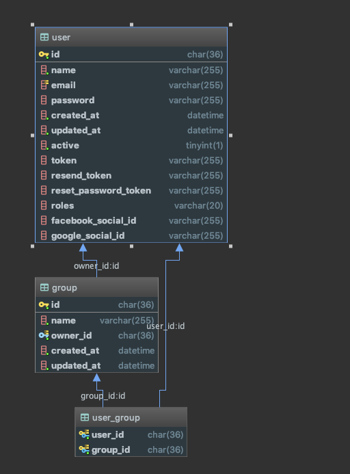
Task: Click the column icon beside password
Action: tap(44, 100)
